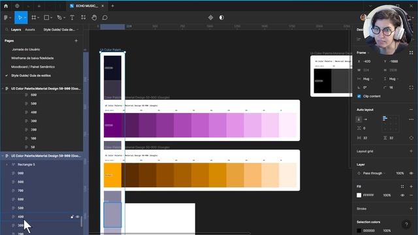Edit the X position field

click(367, 61)
